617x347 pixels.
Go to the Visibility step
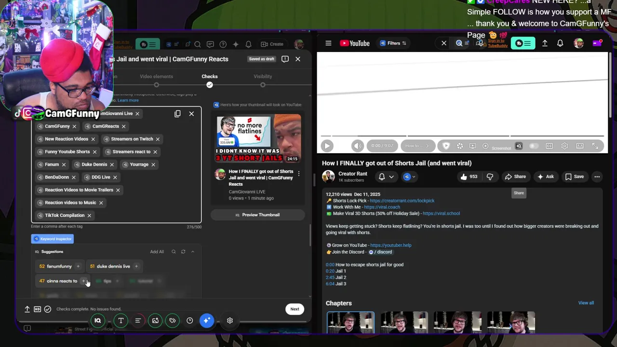point(263,80)
